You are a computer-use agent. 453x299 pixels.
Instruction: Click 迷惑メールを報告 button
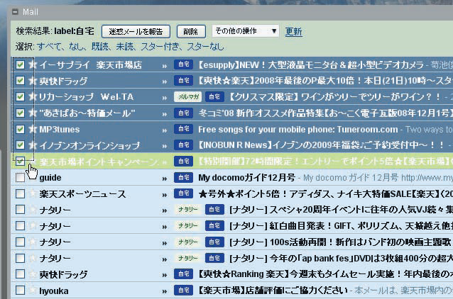[136, 31]
